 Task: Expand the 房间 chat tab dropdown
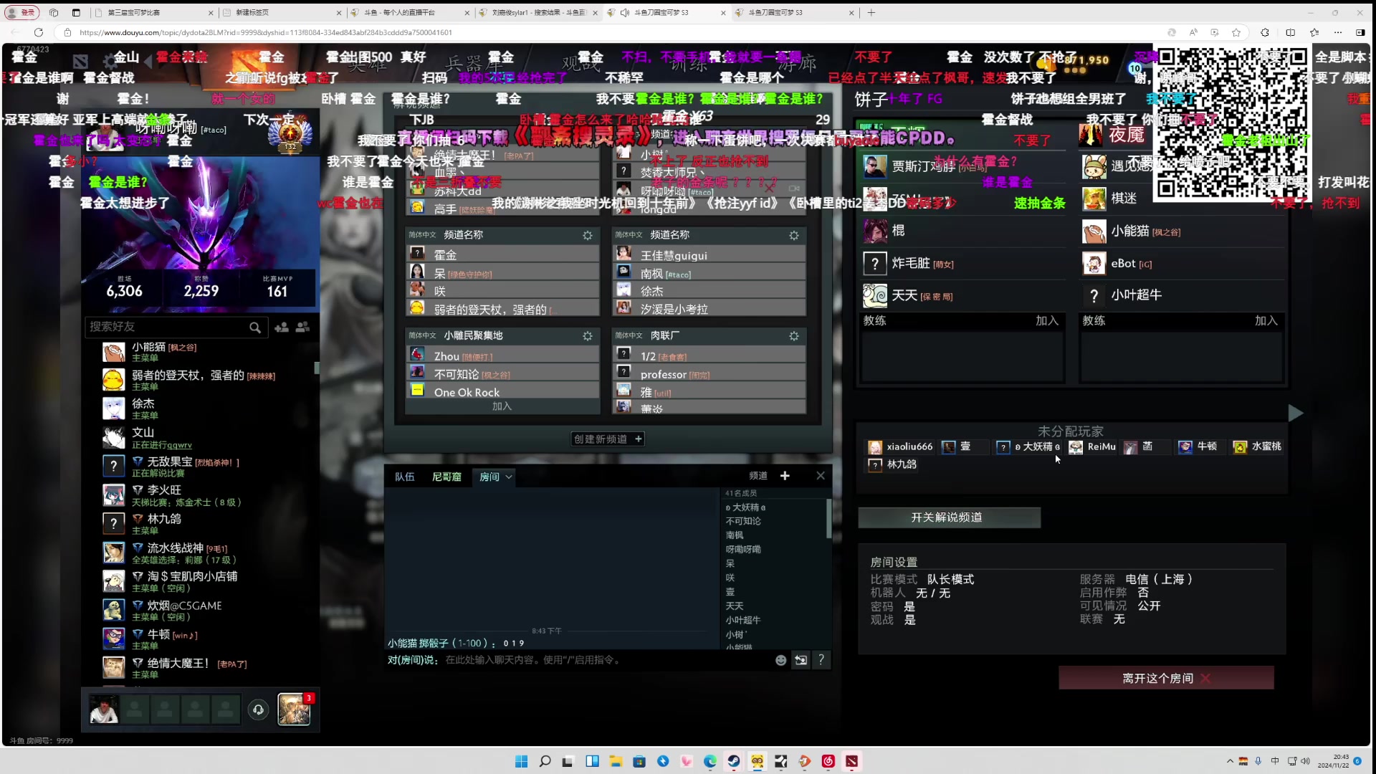click(509, 477)
